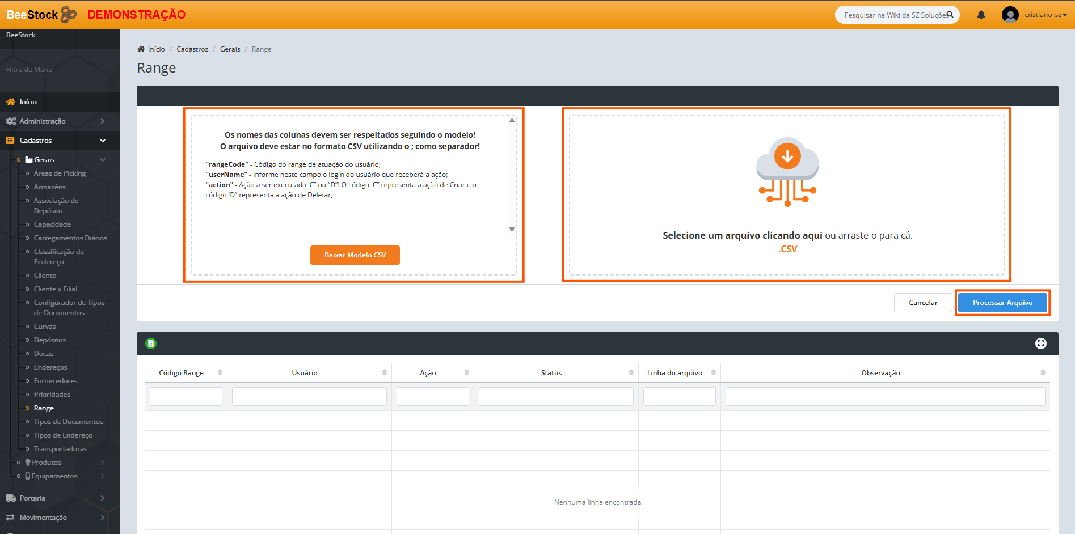Click the green Excel export icon
1075x534 pixels.
tap(151, 344)
